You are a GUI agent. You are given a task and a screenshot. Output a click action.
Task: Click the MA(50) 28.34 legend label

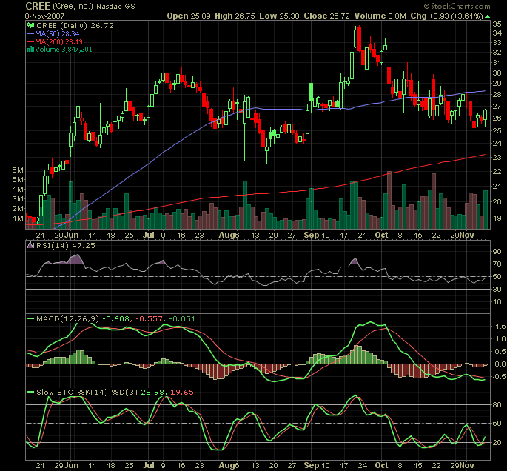tap(57, 33)
